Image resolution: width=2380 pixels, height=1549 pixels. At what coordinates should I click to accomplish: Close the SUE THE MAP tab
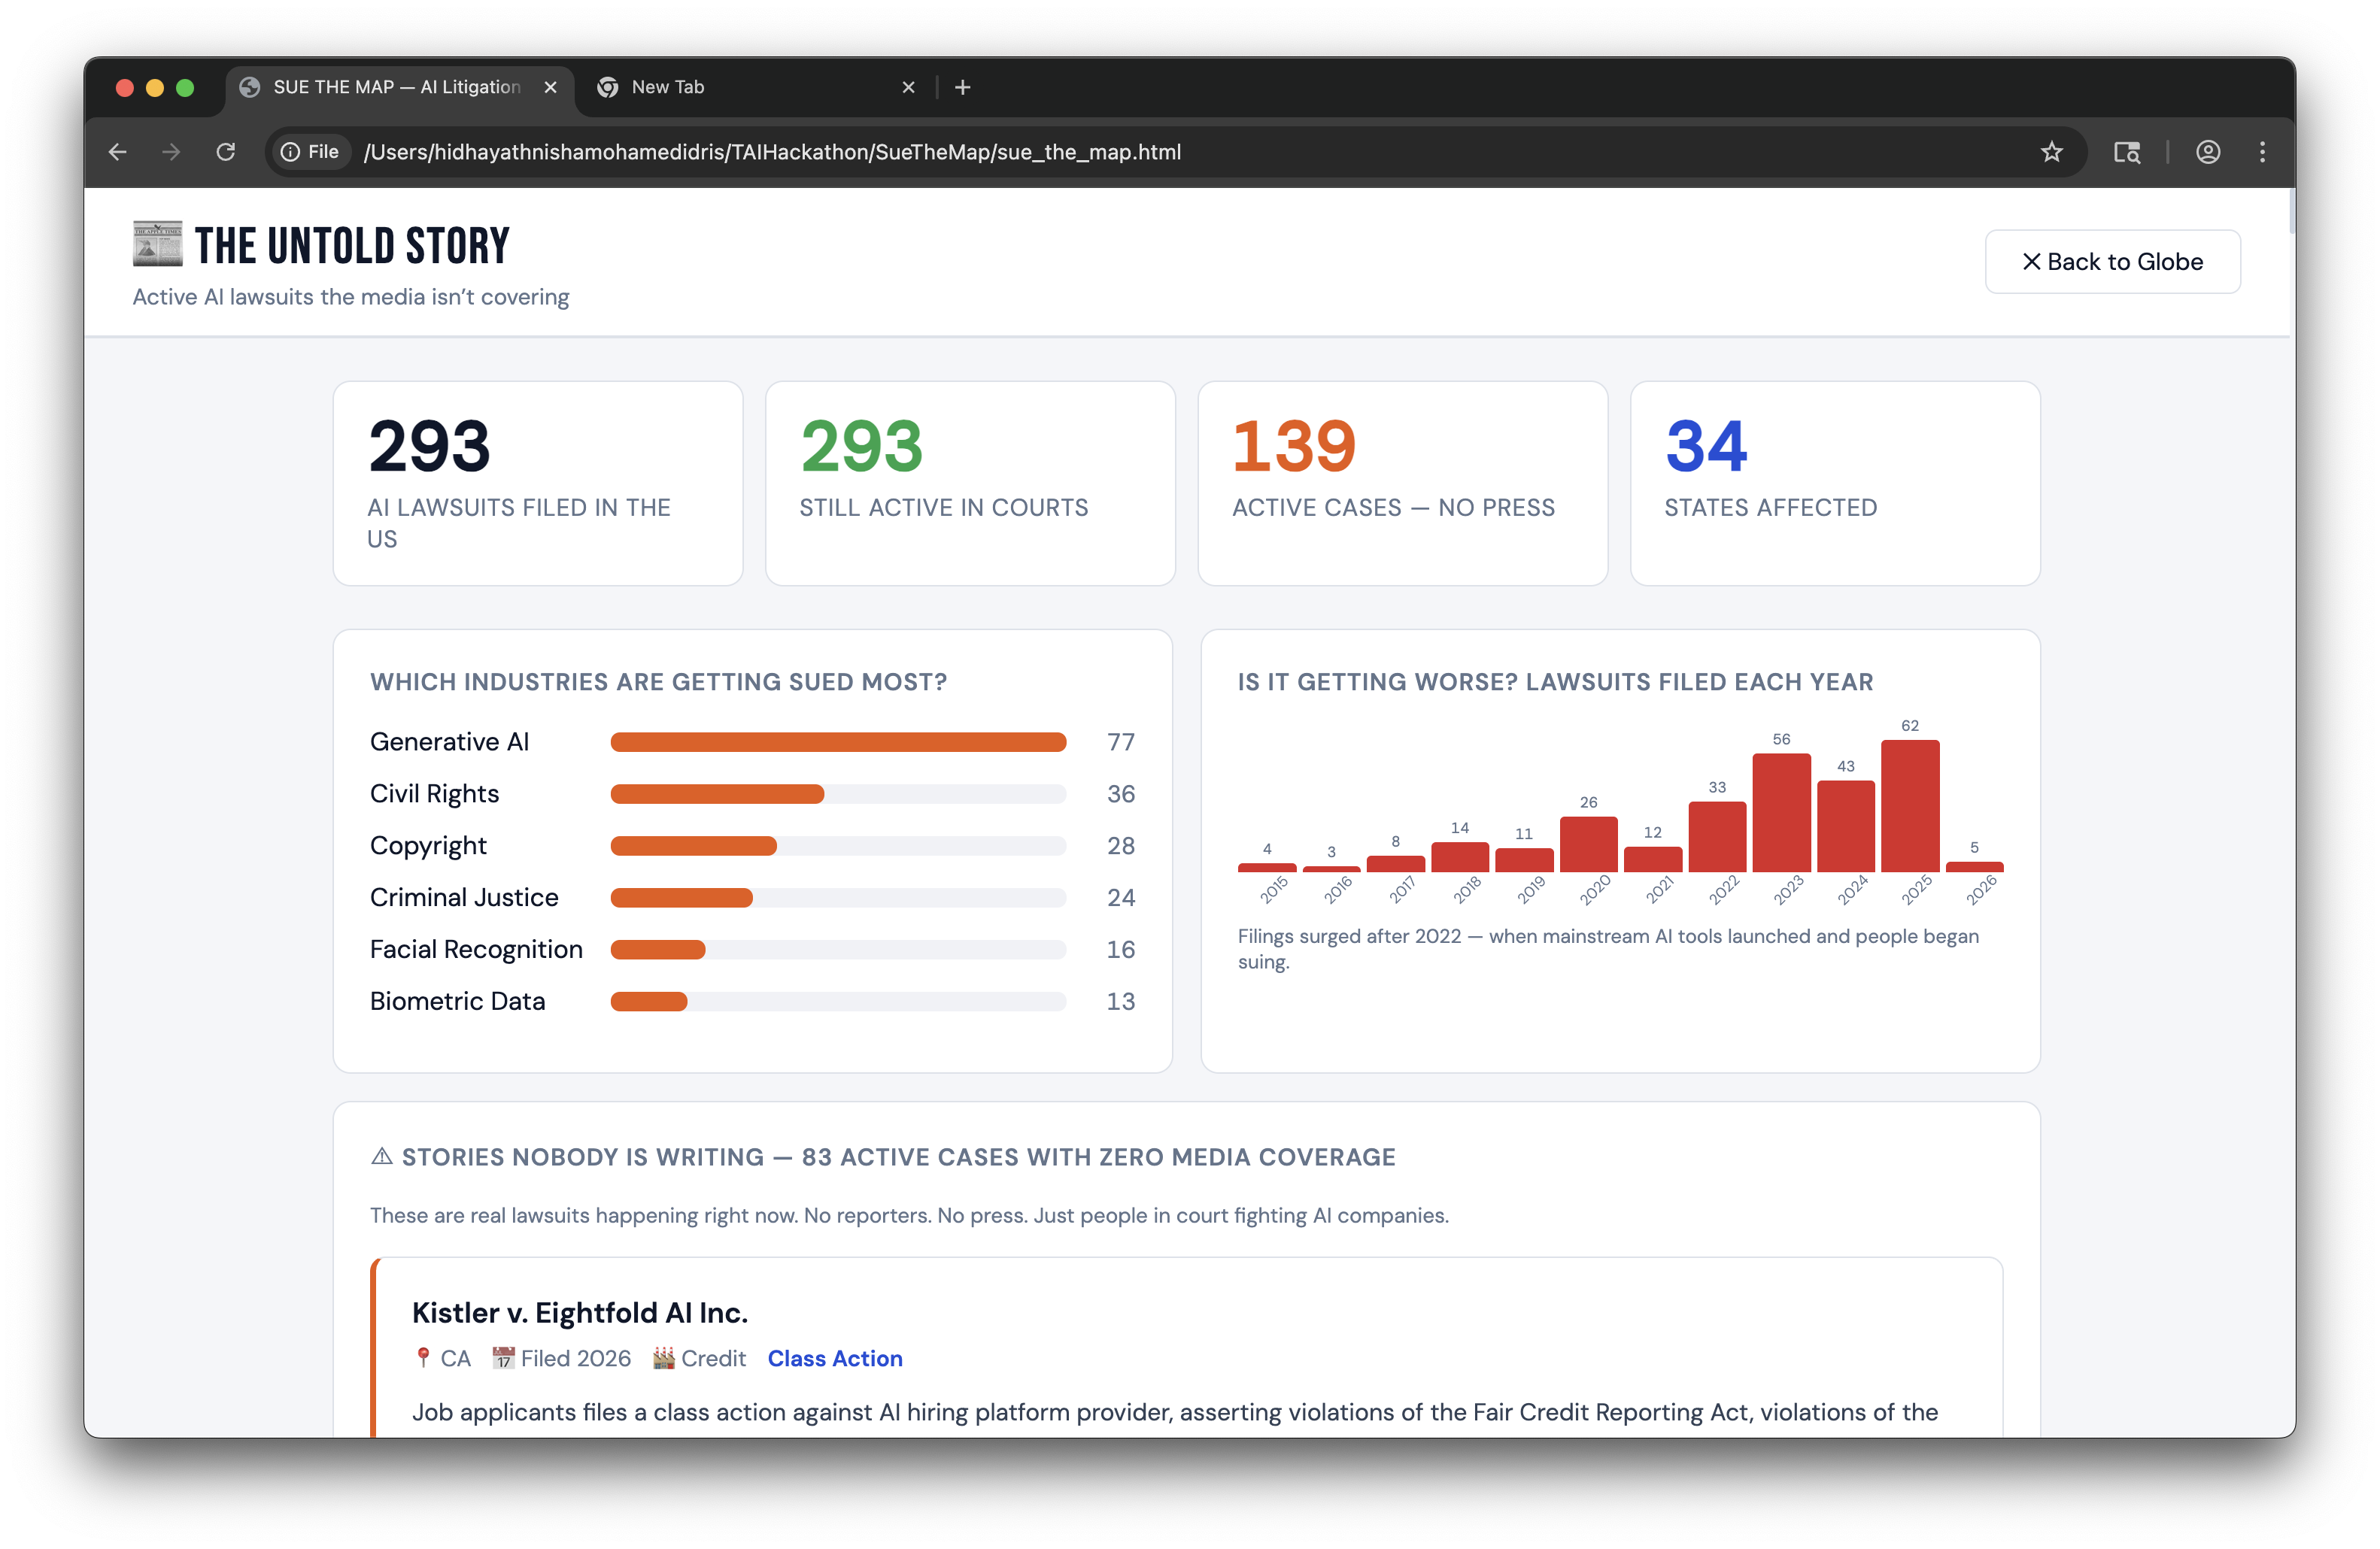550,88
